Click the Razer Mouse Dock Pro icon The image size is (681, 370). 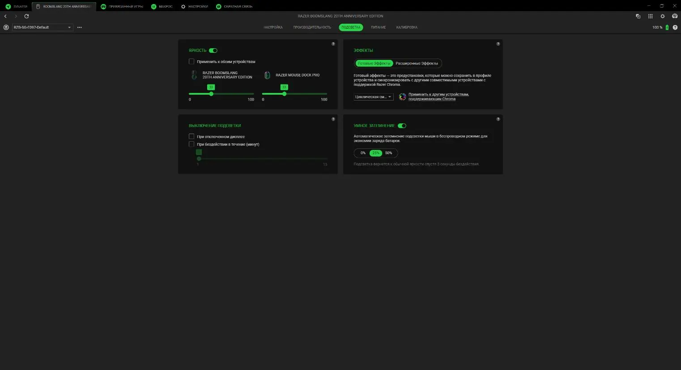267,75
